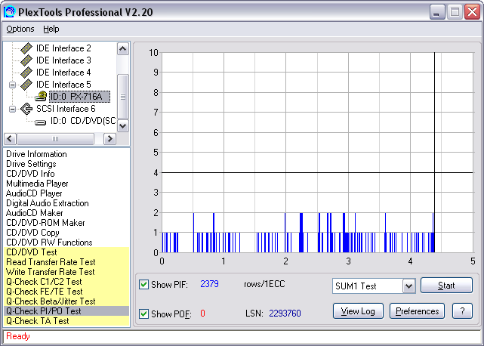Screen dimensions: 484x346
Task: Select Write Transfer Rate Test
Action: point(66,272)
